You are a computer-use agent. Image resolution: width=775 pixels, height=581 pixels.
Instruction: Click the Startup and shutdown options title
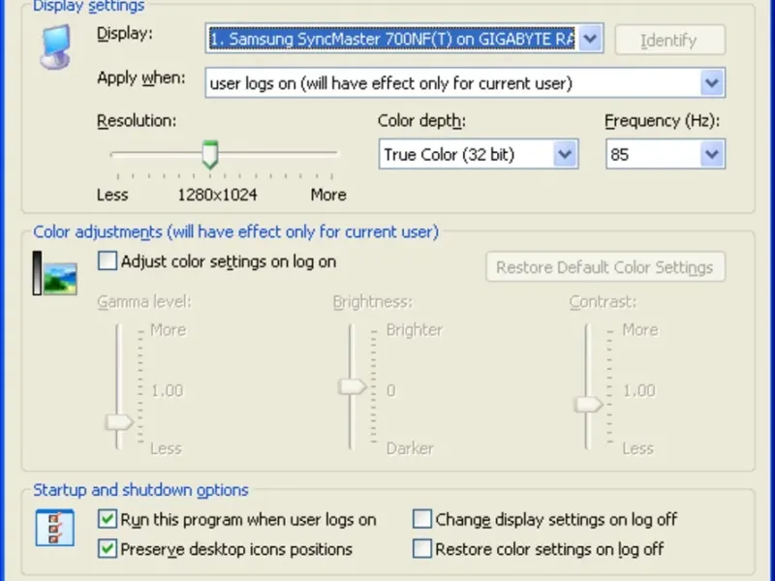pyautogui.click(x=140, y=490)
